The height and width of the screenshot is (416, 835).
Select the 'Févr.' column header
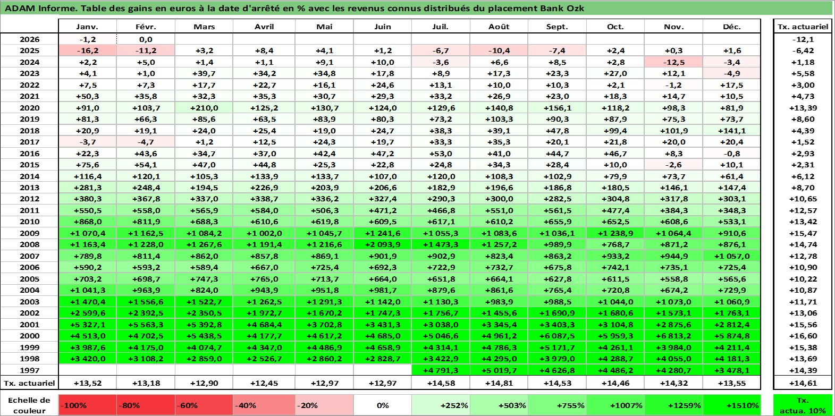tap(146, 27)
